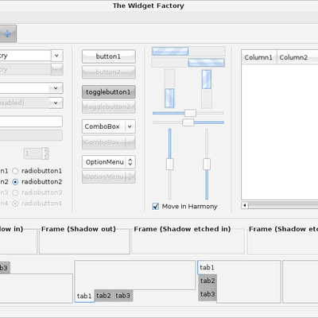Click the Column1 header
Screen dimensions: 318x318
tap(259, 57)
